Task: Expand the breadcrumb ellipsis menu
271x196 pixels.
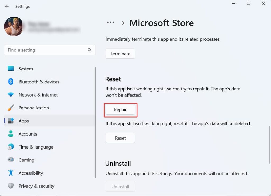Action: coord(111,23)
